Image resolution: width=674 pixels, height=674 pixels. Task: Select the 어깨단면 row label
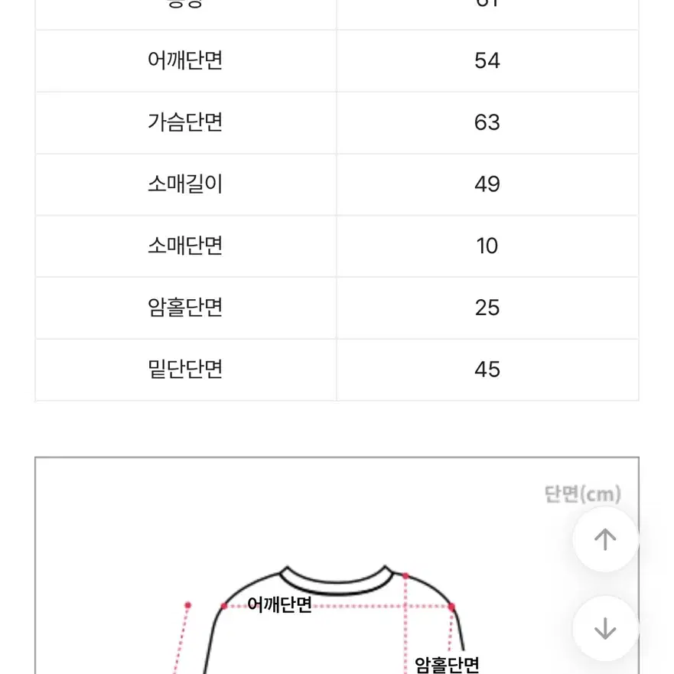click(x=185, y=60)
